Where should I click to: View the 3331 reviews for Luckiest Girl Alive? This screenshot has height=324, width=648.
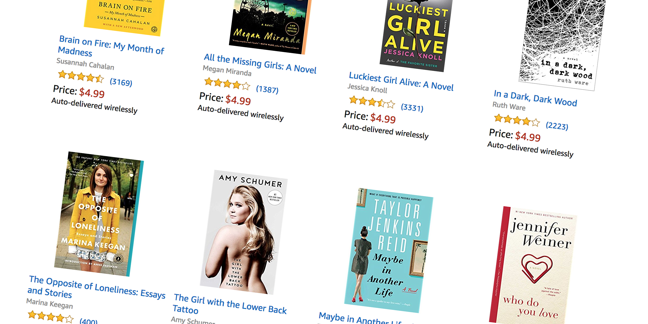pos(412,107)
